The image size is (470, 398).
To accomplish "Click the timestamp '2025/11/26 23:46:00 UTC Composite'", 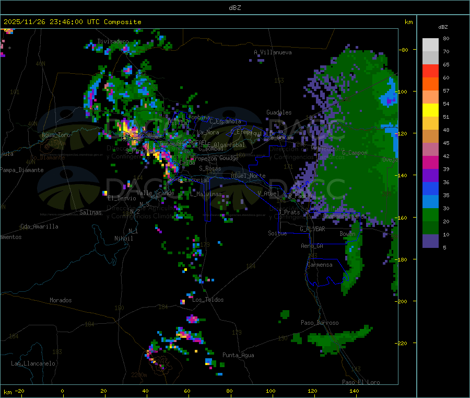I will pyautogui.click(x=72, y=22).
